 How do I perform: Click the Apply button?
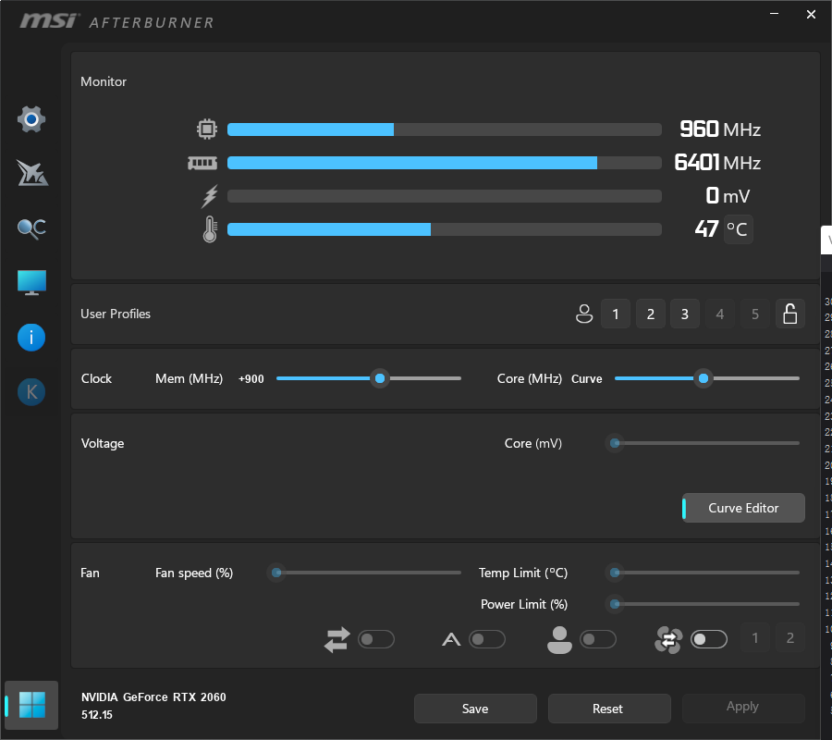coord(743,707)
